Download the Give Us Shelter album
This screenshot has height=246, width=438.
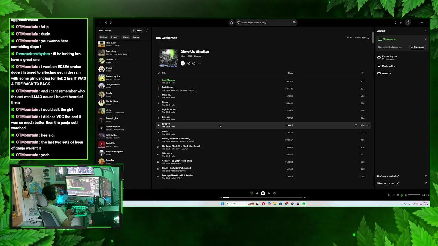pyautogui.click(x=194, y=63)
